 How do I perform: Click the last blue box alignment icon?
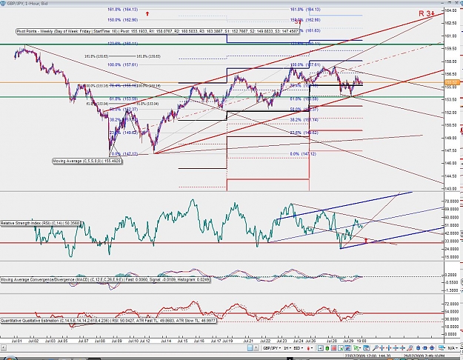(432, 348)
